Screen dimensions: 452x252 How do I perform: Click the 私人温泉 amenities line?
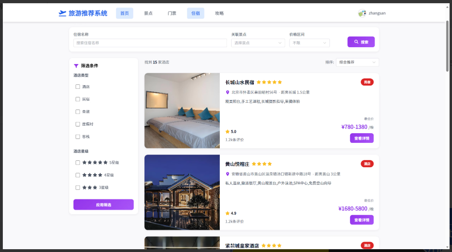[278, 183]
